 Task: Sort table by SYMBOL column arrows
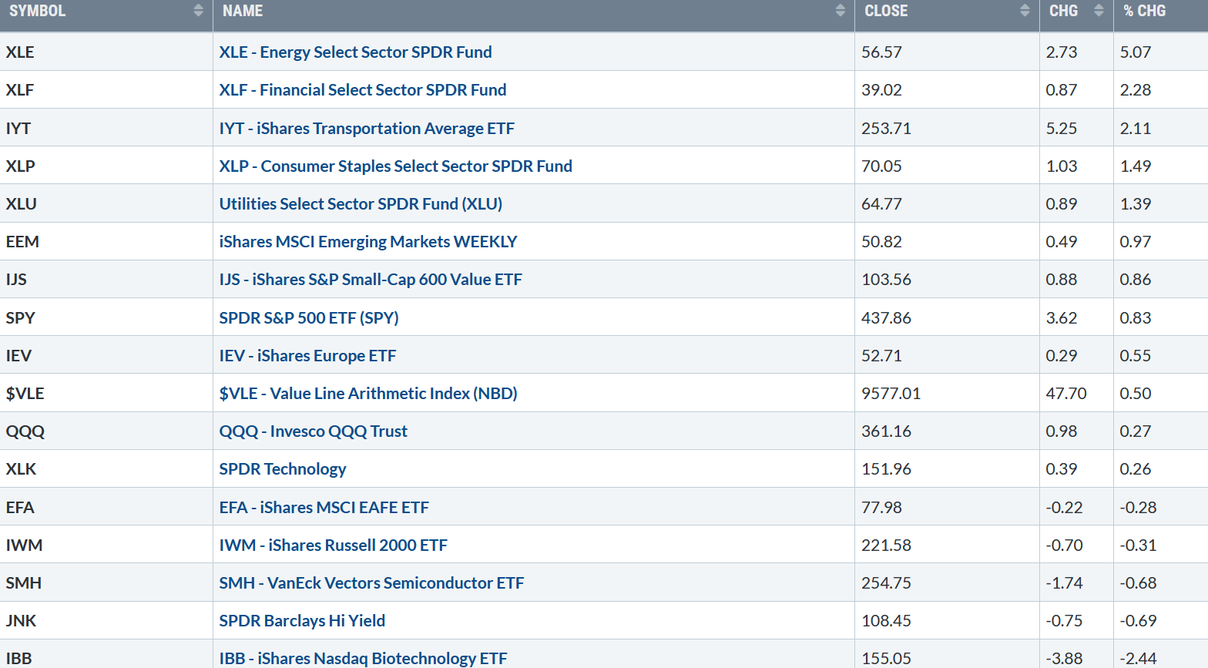(x=198, y=11)
